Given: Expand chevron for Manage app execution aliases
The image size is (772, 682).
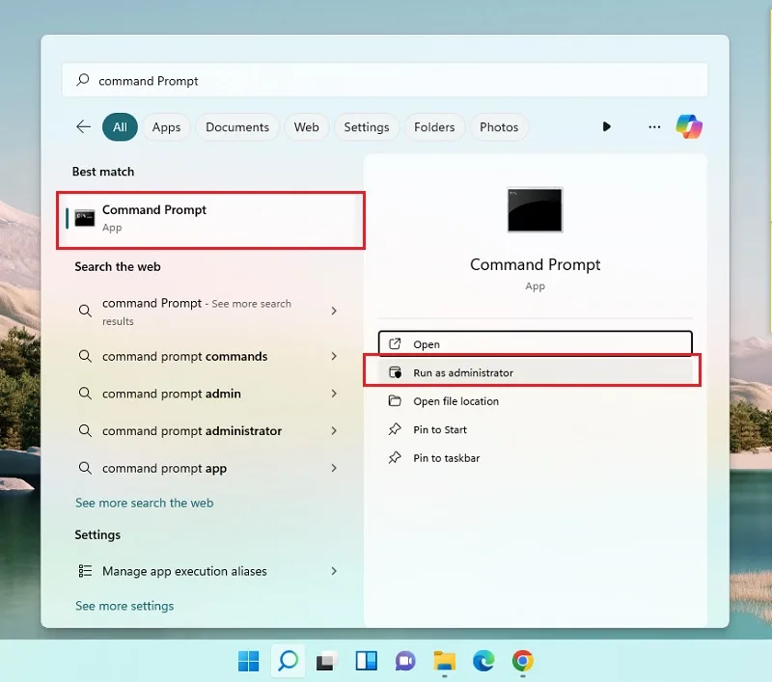Looking at the screenshot, I should click(x=334, y=571).
